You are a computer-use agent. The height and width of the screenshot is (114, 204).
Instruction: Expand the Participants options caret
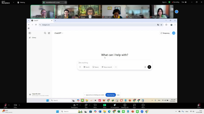[80, 105]
